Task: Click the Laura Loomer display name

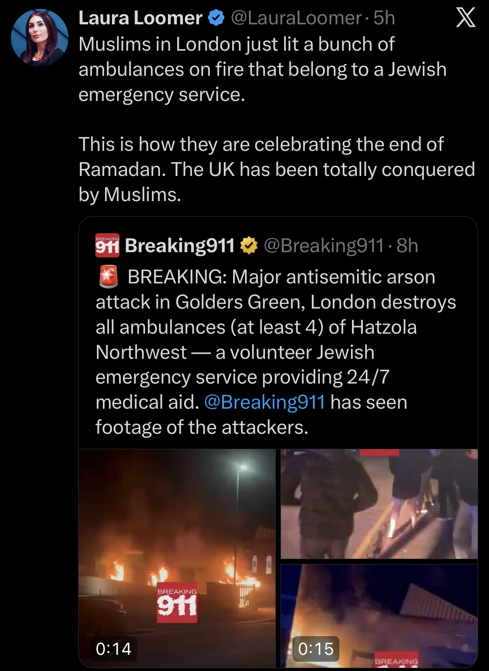Action: [140, 18]
